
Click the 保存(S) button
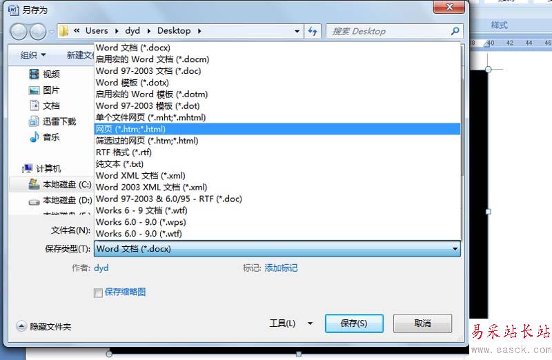354,323
